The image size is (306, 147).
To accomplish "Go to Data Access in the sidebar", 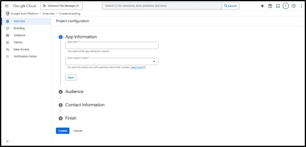I will tap(26, 50).
